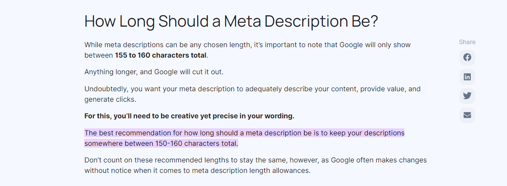Click the word 'Google' in the first paragraph
This screenshot has height=186, width=507.
pos(352,45)
